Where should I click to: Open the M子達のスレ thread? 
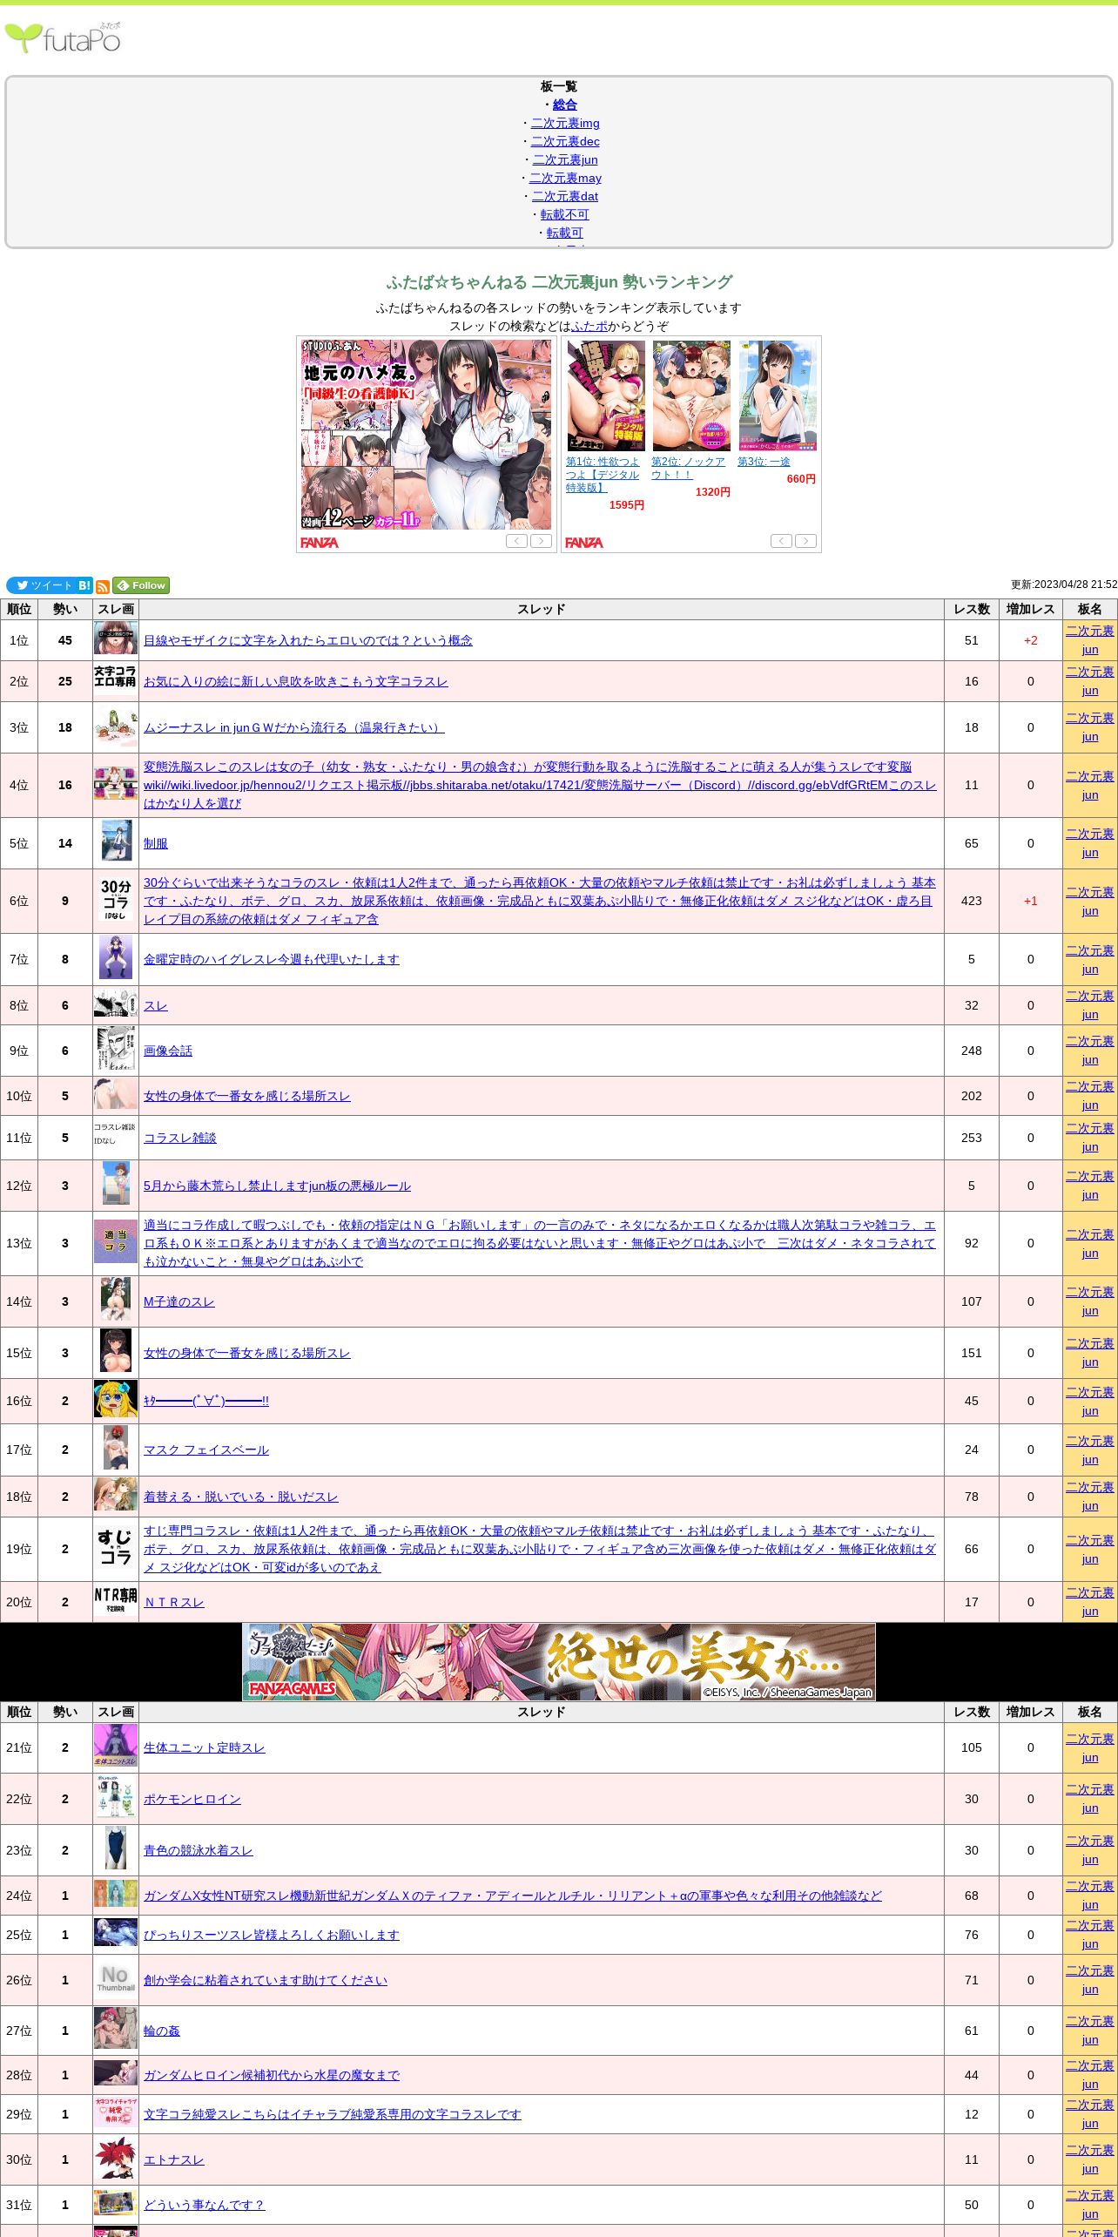click(178, 1301)
